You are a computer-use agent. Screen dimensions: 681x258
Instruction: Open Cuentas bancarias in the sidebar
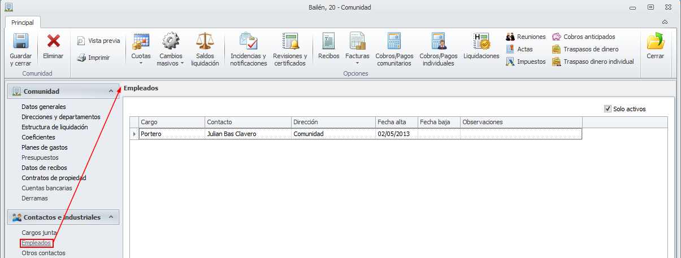click(x=47, y=188)
